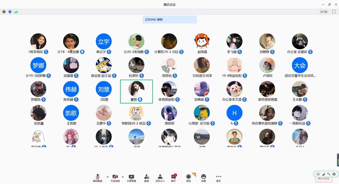Click the red leave meeting button

coord(323,179)
